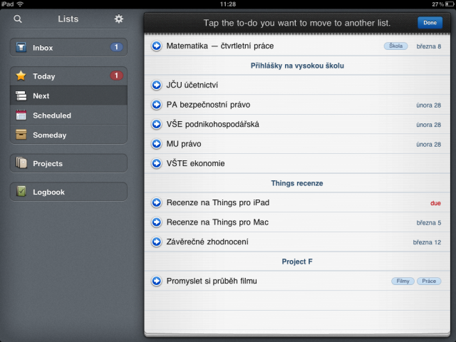Select the Someday archive box icon
Viewport: 456px width, 342px height.
[x=21, y=135]
